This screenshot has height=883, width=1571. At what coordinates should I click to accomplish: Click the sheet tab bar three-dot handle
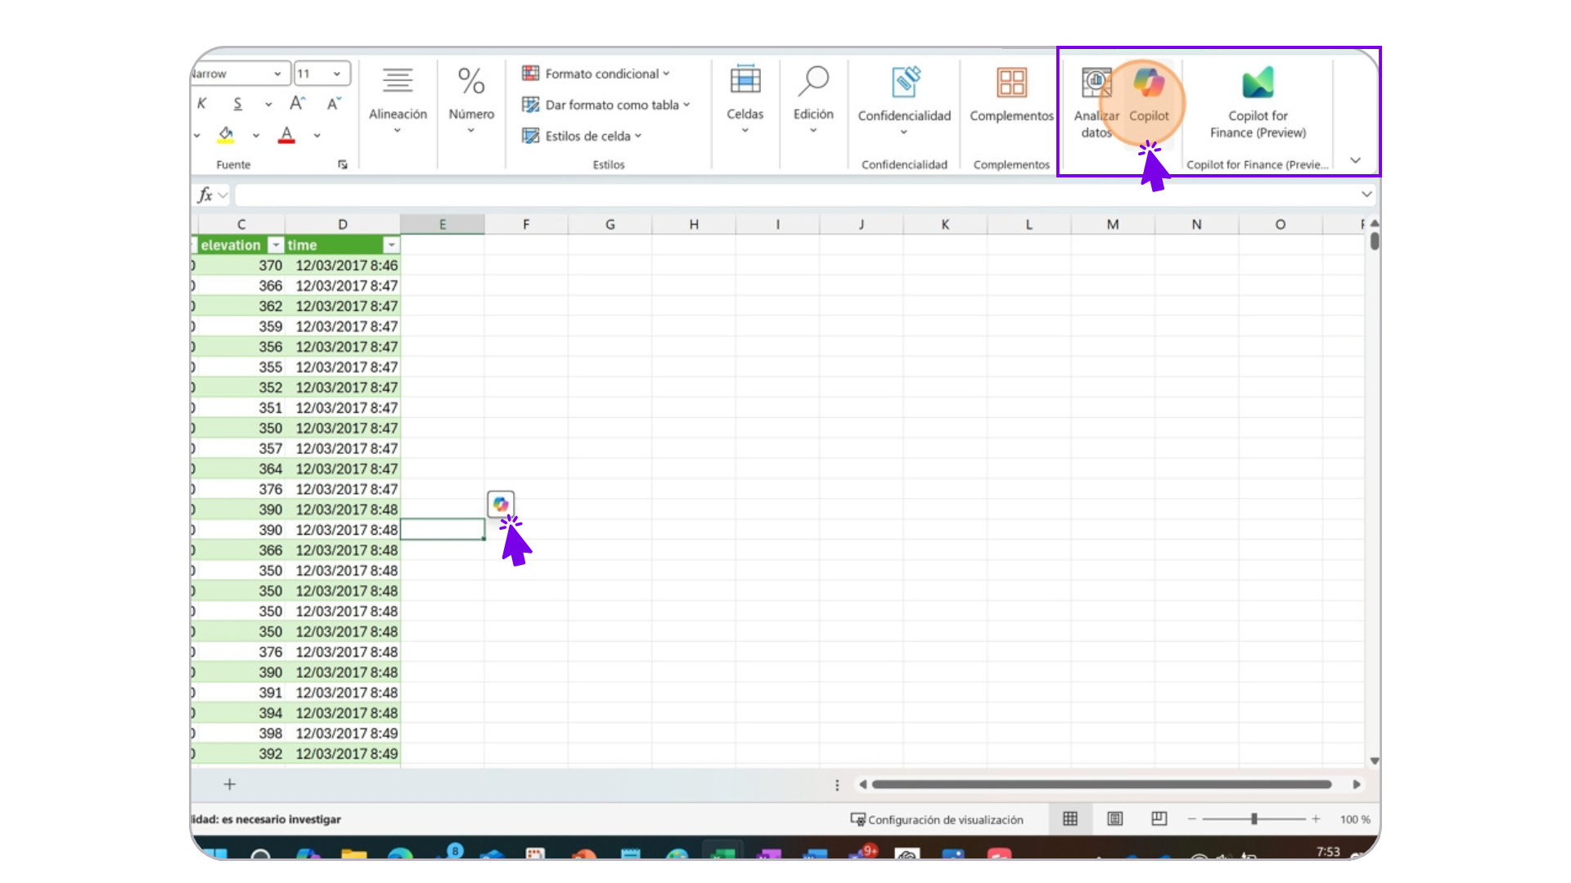pos(837,785)
